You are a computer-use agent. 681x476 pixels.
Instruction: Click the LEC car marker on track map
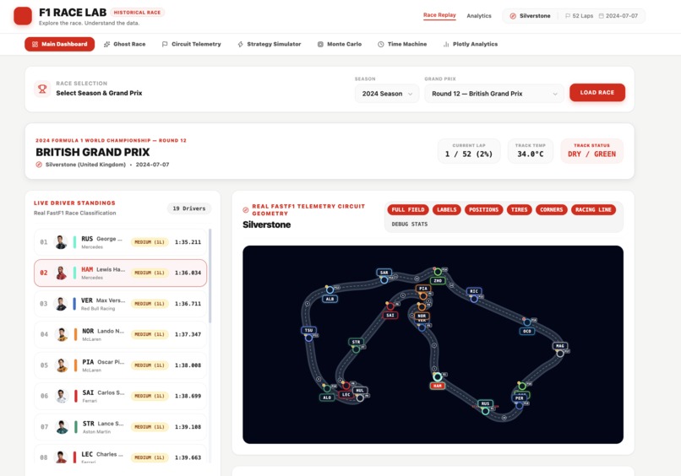pyautogui.click(x=346, y=386)
